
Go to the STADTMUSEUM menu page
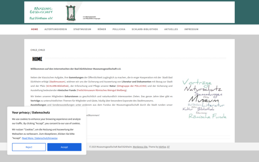82,29
